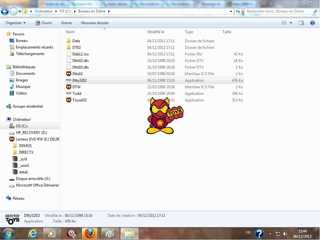Click the search field Rechercher dans Bureau en Delire
This screenshot has width=321, height=240.
point(275,11)
